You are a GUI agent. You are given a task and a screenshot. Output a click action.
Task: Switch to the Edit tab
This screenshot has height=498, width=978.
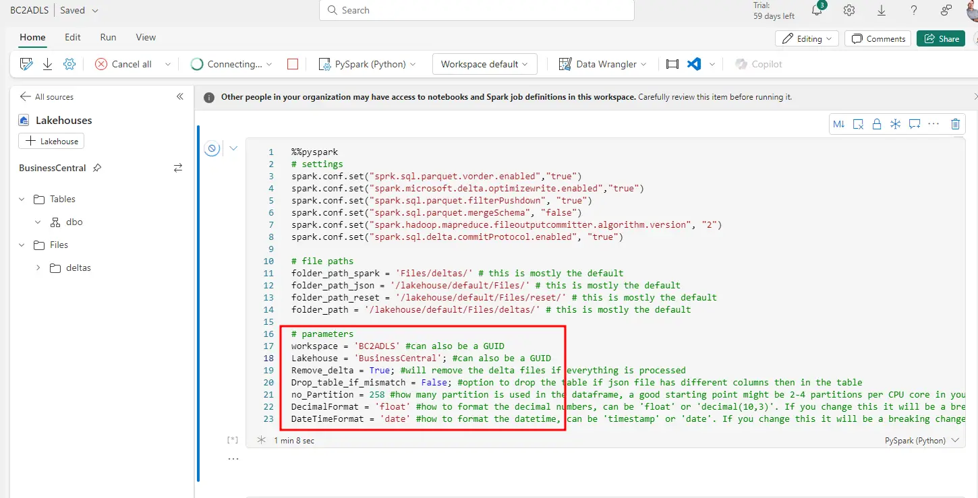click(x=73, y=37)
